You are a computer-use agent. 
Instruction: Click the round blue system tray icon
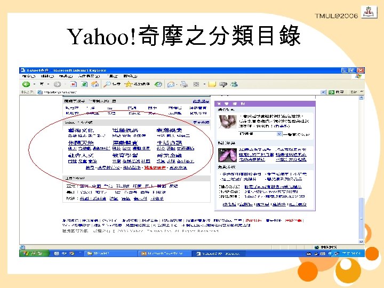pos(330,254)
